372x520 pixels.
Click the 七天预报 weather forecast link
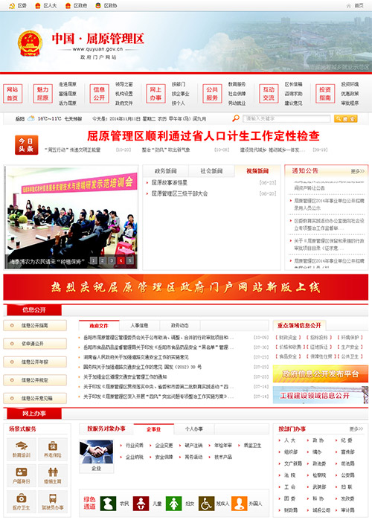[73, 119]
